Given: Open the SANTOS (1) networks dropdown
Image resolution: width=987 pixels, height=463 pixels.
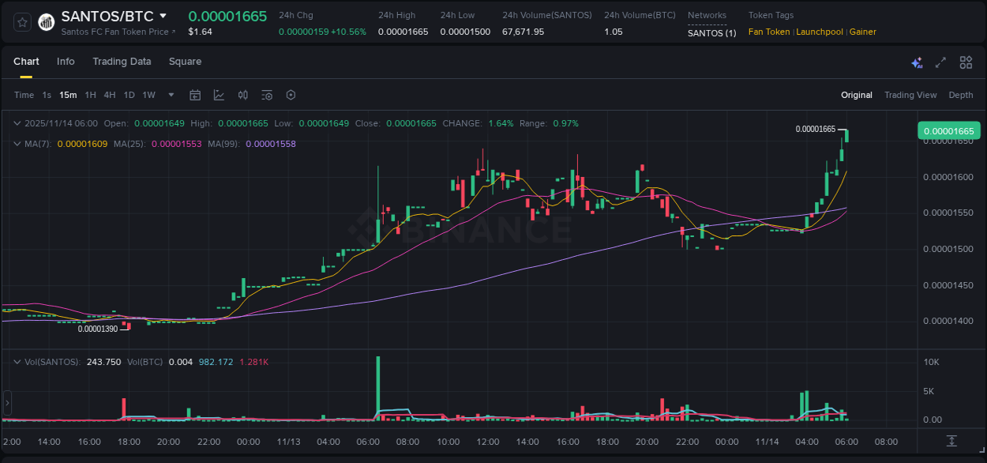Looking at the screenshot, I should click(x=710, y=33).
